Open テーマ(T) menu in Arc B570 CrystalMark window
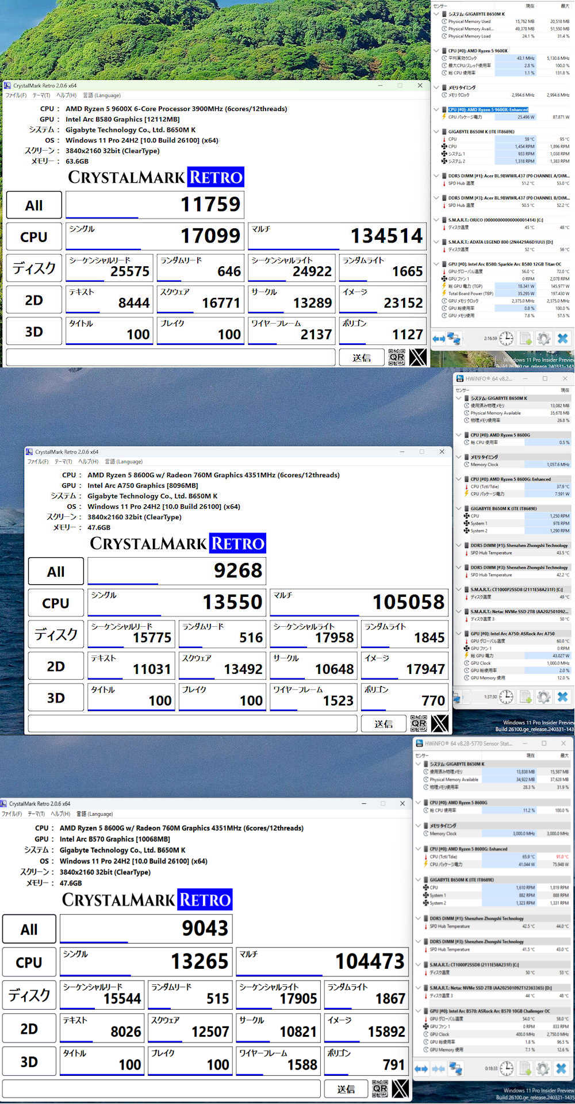 pos(36,814)
